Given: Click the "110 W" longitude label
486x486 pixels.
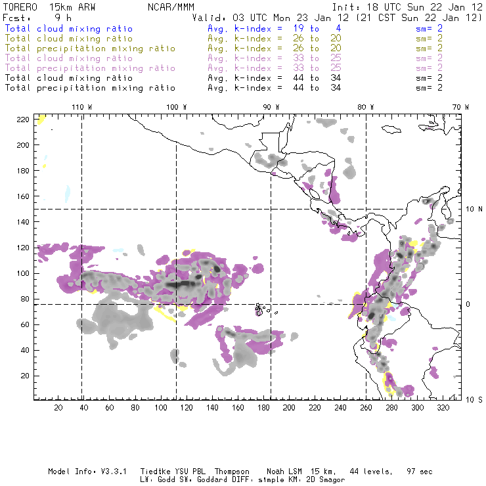Looking at the screenshot, I should (x=82, y=107).
